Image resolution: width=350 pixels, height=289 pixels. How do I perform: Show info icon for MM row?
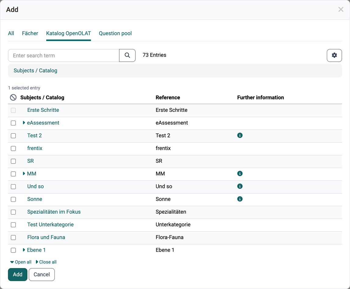pyautogui.click(x=240, y=173)
